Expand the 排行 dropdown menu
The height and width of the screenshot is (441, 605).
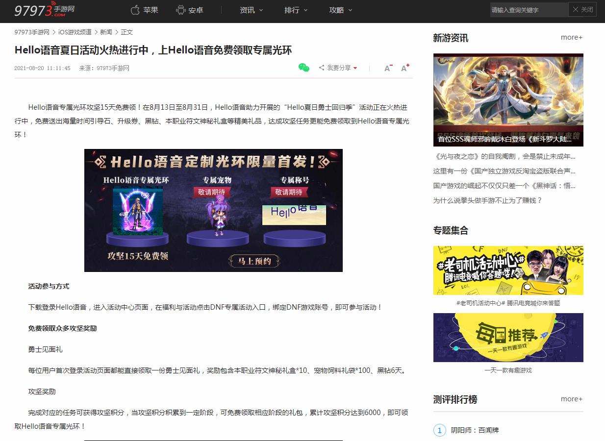(x=296, y=10)
